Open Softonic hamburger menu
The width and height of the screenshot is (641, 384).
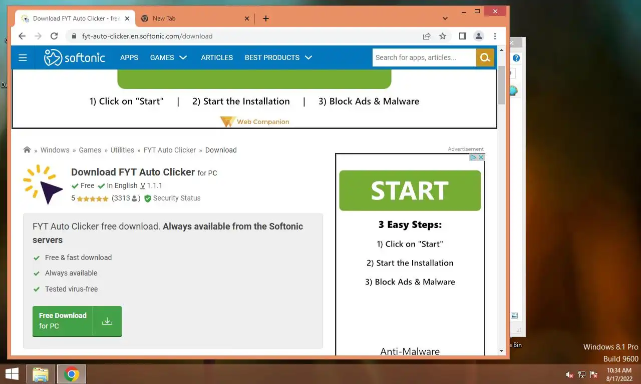23,57
